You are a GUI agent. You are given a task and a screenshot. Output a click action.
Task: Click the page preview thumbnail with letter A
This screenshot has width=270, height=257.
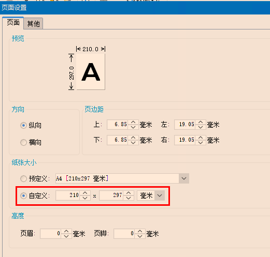pyautogui.click(x=91, y=72)
